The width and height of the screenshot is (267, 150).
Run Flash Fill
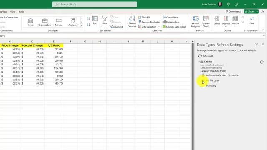coord(144,17)
